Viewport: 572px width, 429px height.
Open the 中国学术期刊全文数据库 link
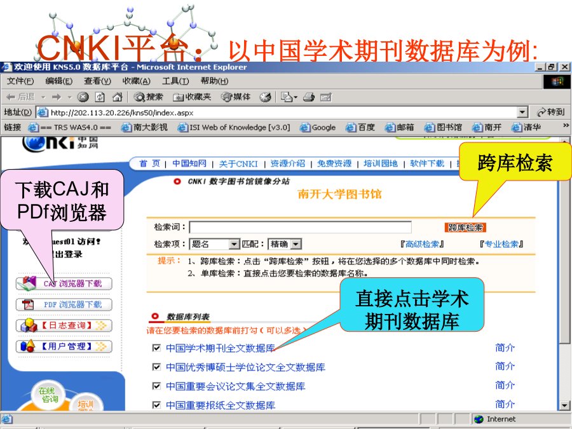tap(221, 348)
